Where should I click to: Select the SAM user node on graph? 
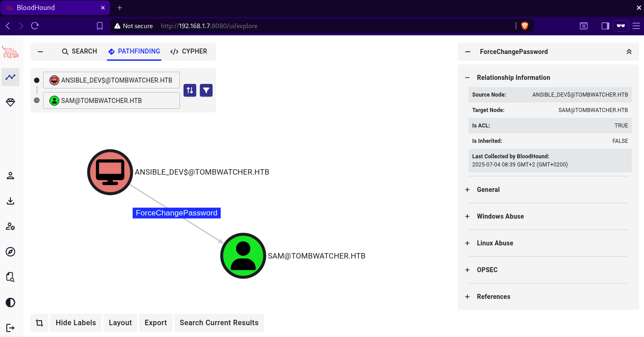243,256
